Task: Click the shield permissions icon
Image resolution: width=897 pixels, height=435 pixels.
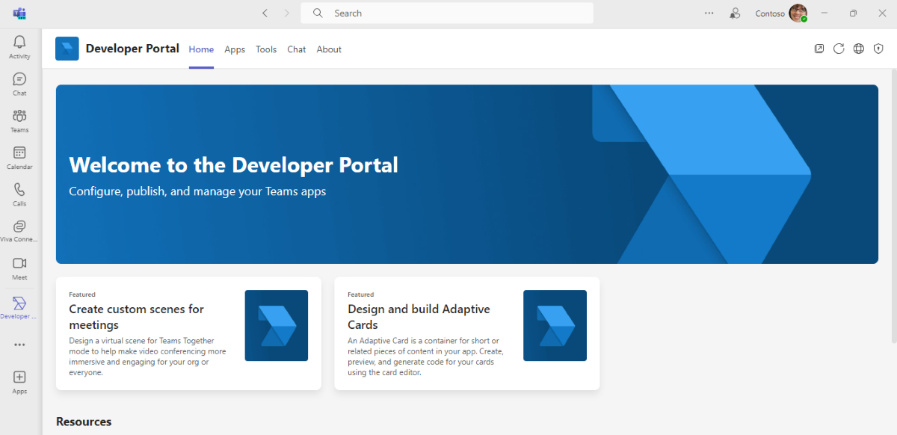Action: [x=878, y=49]
